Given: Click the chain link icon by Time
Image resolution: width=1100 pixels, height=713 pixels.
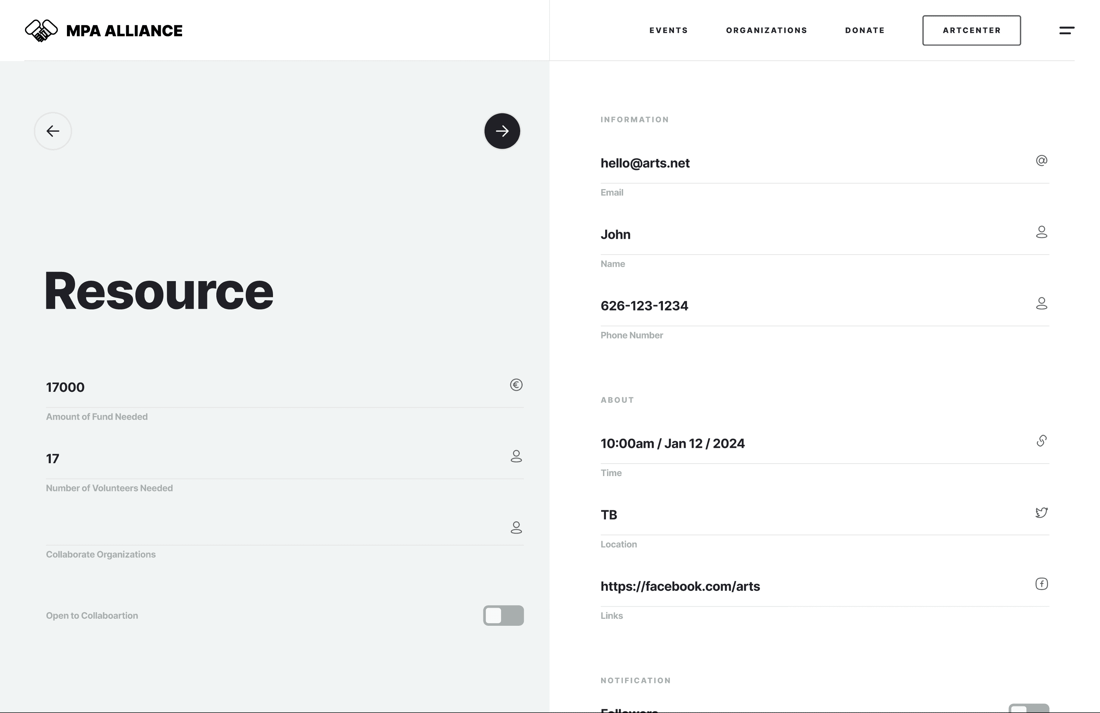Looking at the screenshot, I should [1041, 441].
